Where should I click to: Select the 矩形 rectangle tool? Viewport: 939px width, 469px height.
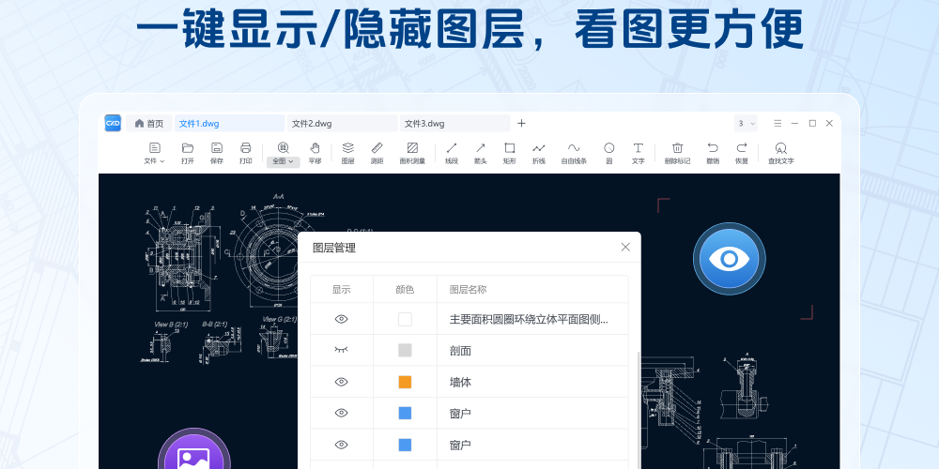tap(510, 152)
